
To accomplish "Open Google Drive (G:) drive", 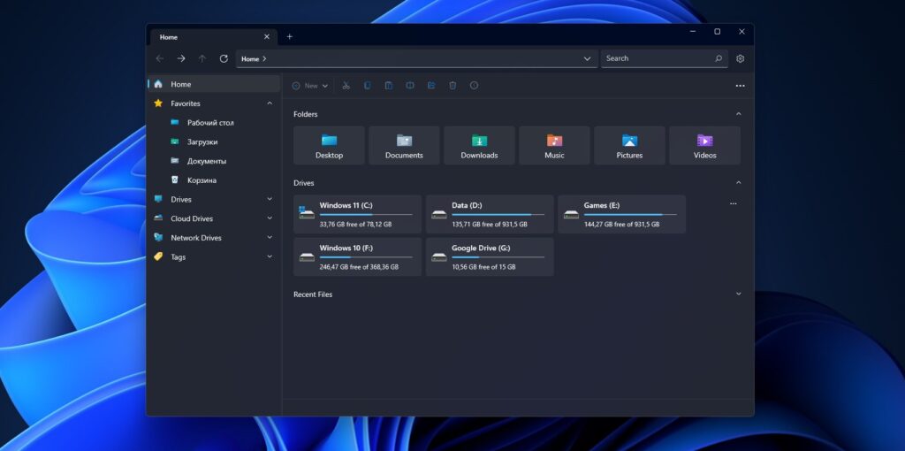I will 490,257.
